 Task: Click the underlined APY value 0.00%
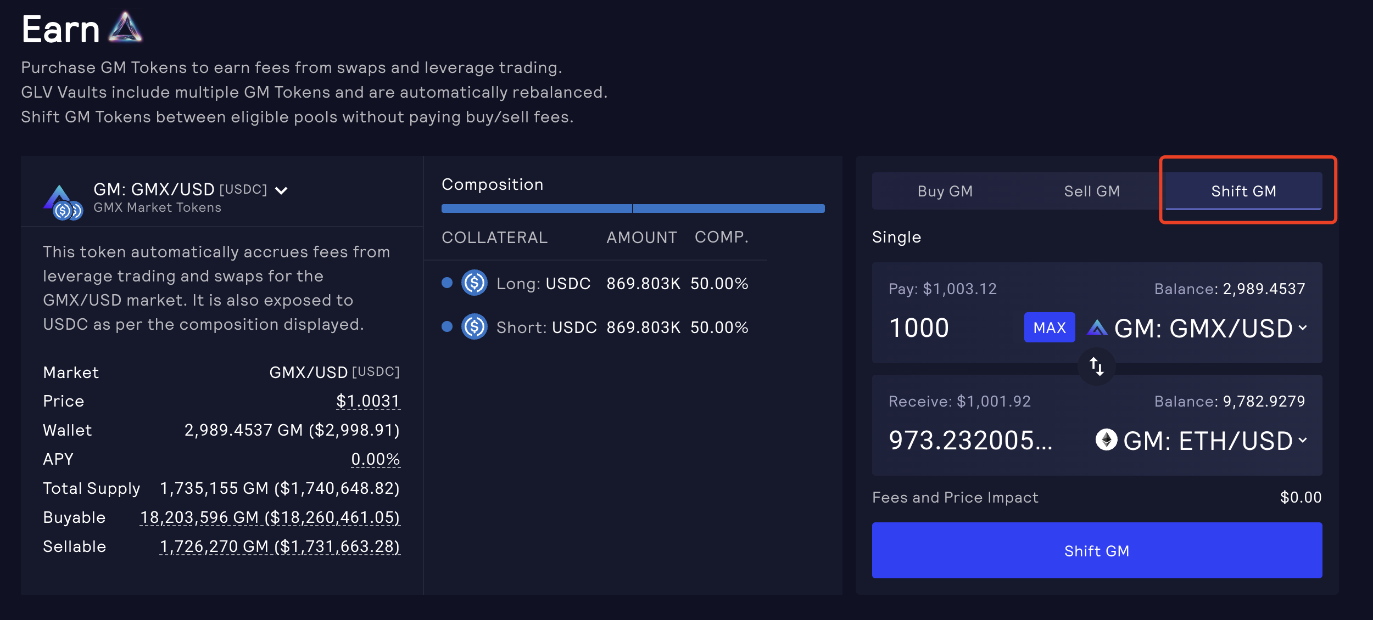375,459
